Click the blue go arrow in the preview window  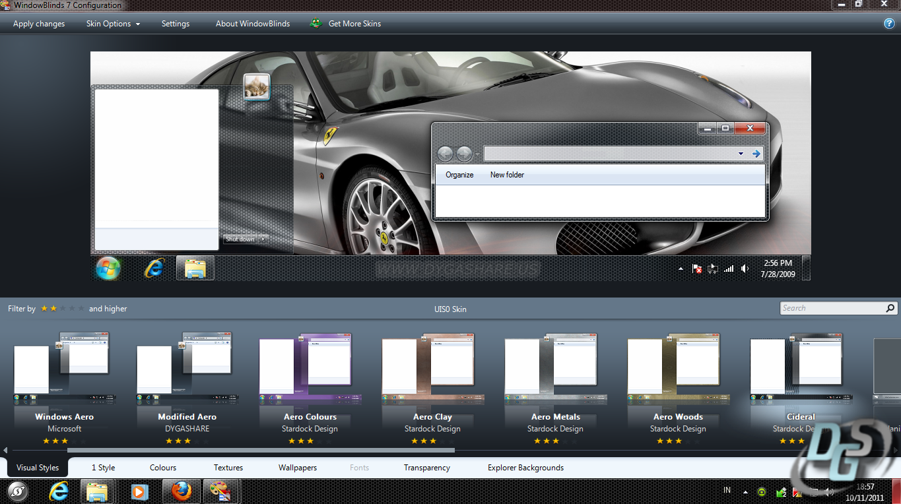click(x=756, y=154)
